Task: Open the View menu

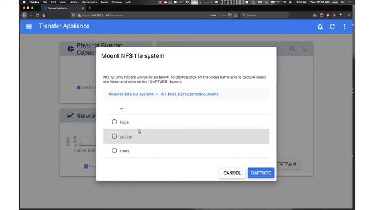Action: click(x=63, y=2)
